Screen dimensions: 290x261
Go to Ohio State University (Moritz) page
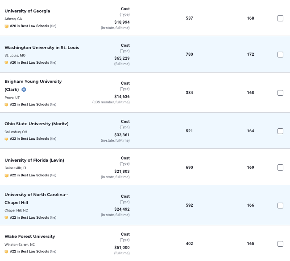point(36,124)
